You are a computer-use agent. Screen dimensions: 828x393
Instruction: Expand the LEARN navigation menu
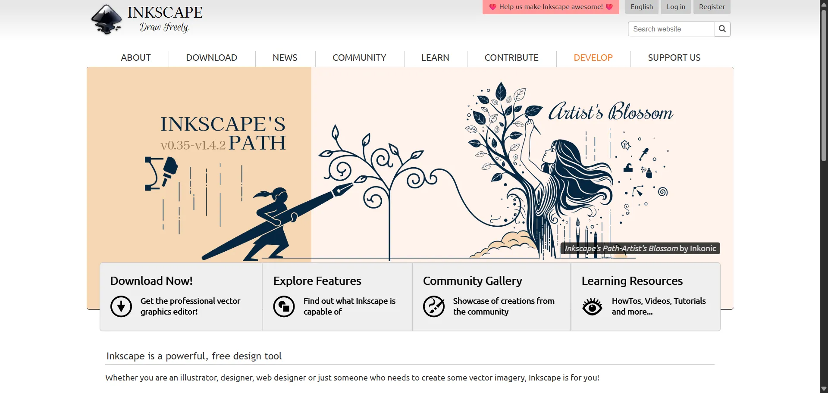435,57
